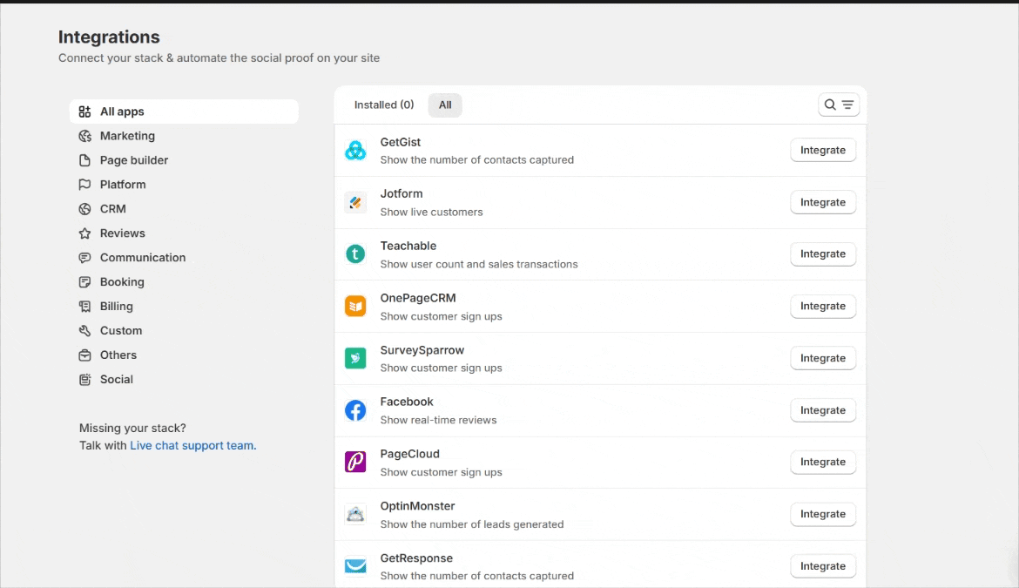The image size is (1019, 588).
Task: Click the All apps grid icon
Action: (84, 112)
